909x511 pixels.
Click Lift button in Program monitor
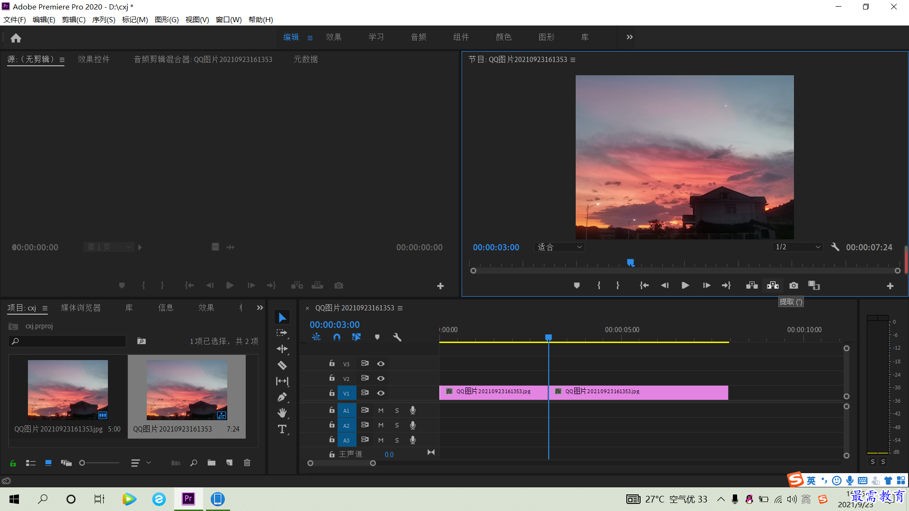click(x=752, y=285)
